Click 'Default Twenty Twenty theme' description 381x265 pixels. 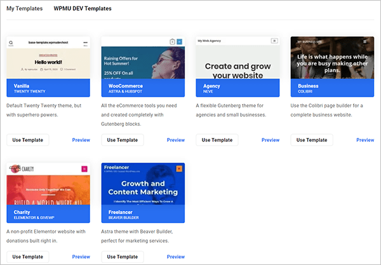pos(44,110)
